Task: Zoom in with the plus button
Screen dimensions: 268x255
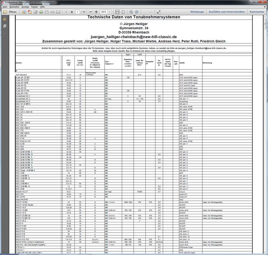Action: click(x=96, y=12)
